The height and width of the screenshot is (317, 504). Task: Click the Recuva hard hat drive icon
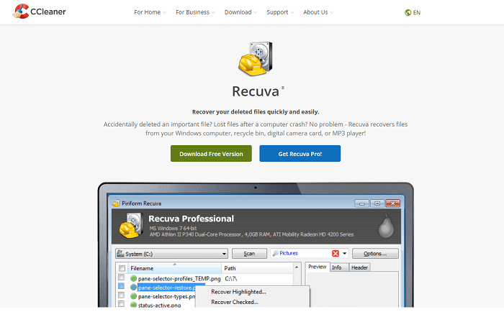click(x=256, y=59)
